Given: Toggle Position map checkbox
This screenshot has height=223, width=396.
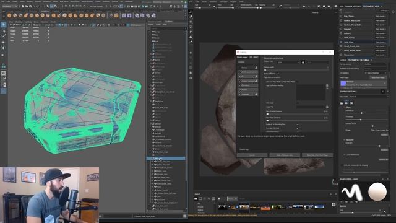Looking at the screenshot, I should 239,90.
